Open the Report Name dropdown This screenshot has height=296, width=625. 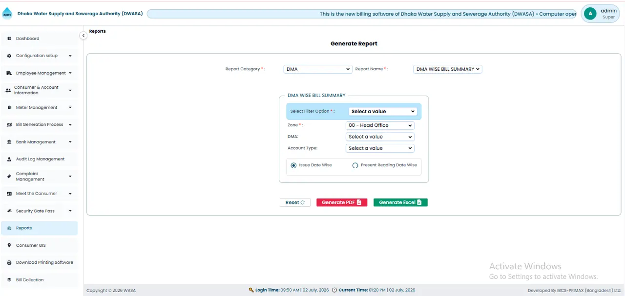click(x=448, y=69)
